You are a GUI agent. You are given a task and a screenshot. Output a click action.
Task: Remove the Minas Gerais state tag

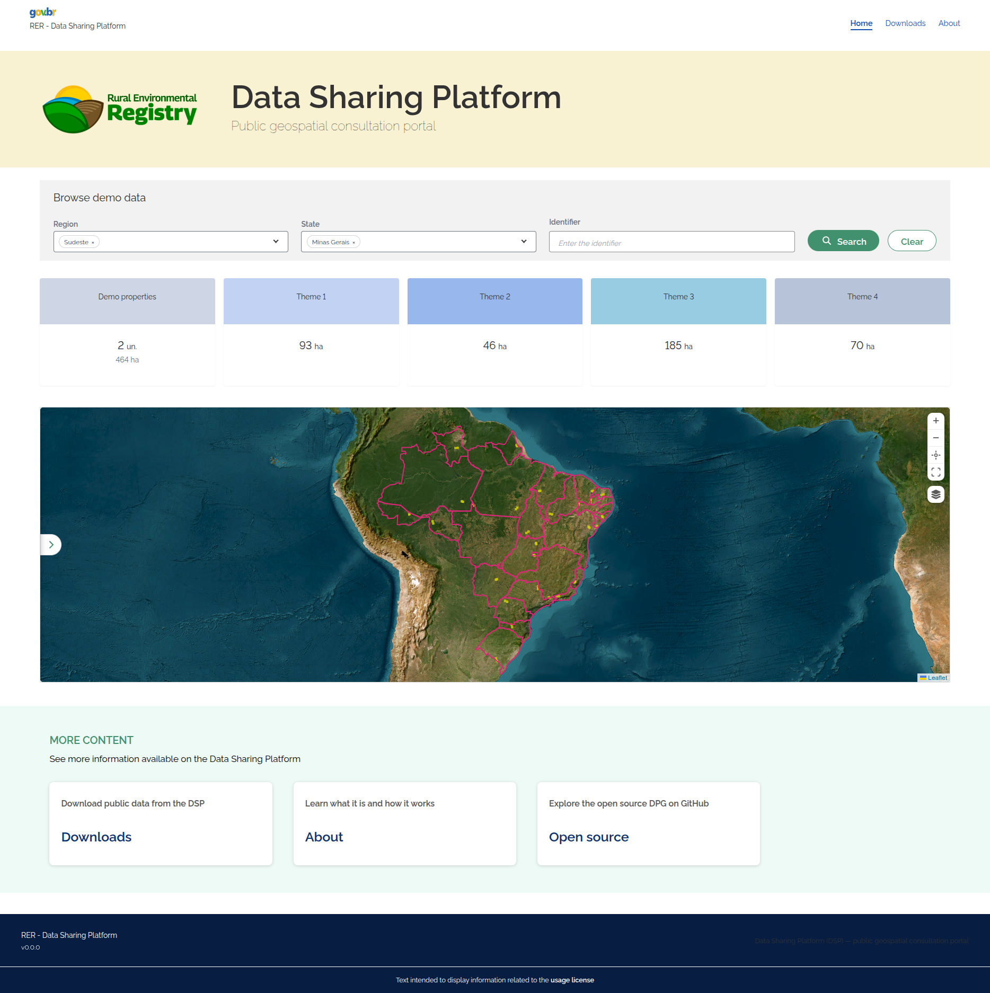click(x=353, y=243)
